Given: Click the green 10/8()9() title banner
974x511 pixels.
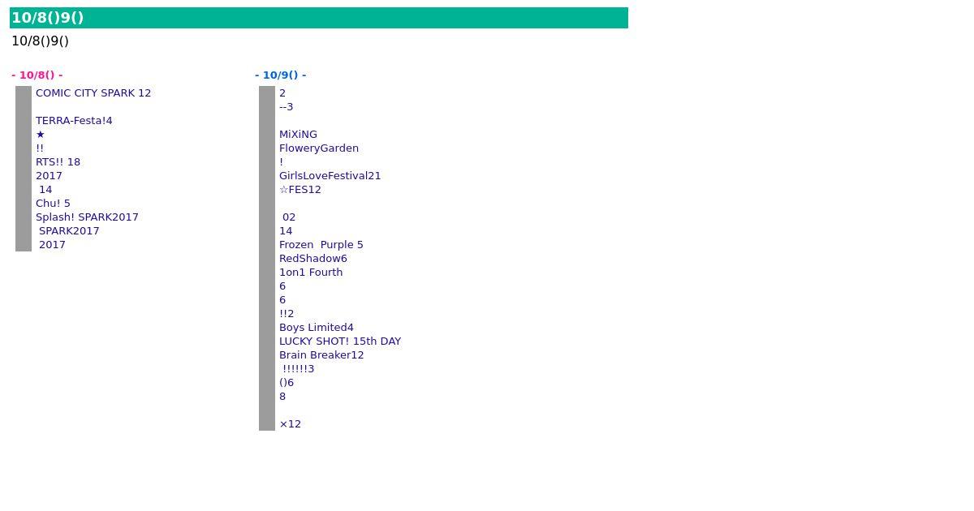Looking at the screenshot, I should pyautogui.click(x=319, y=18).
